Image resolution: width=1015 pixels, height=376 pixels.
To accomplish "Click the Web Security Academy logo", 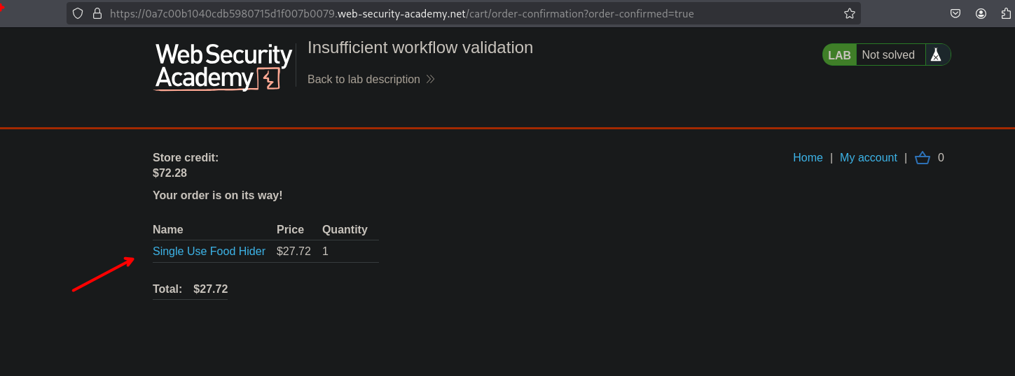I will (x=223, y=67).
